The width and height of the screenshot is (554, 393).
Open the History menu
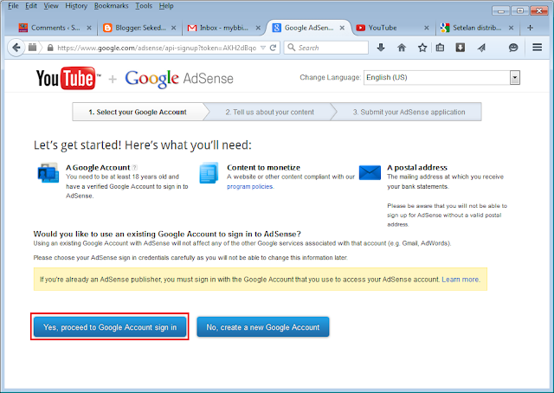click(76, 6)
